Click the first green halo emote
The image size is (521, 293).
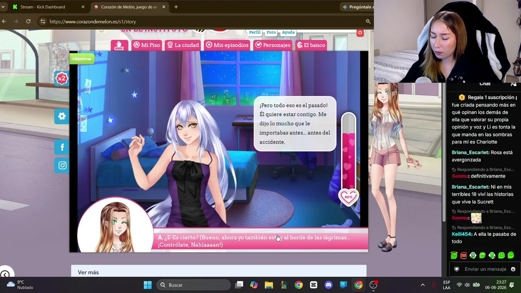point(454,255)
